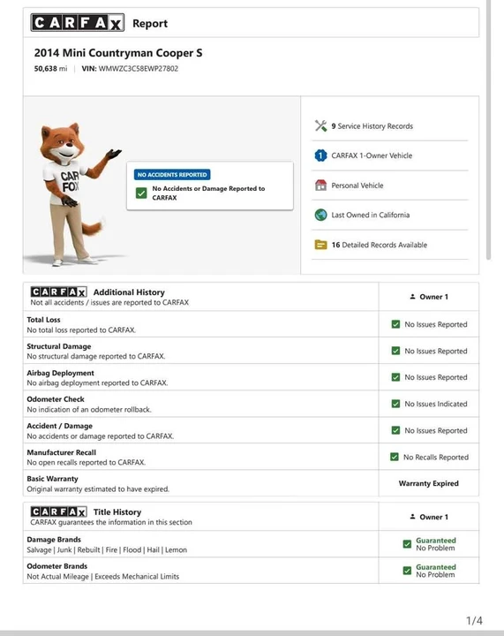Open 9 Service History Records link
504x636 pixels.
pyautogui.click(x=372, y=126)
